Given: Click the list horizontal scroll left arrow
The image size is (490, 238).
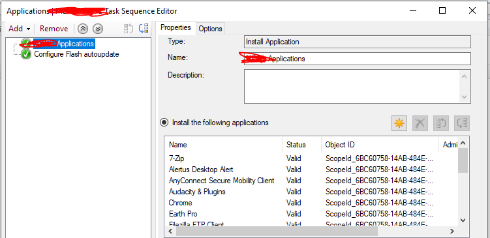Looking at the screenshot, I should [170, 231].
